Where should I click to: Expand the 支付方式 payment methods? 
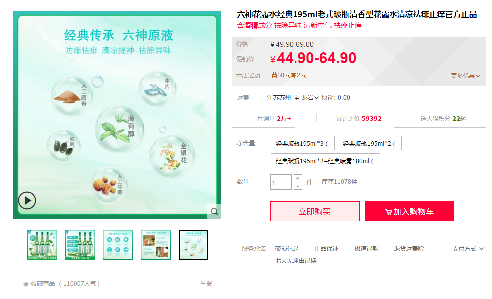pos(468,249)
